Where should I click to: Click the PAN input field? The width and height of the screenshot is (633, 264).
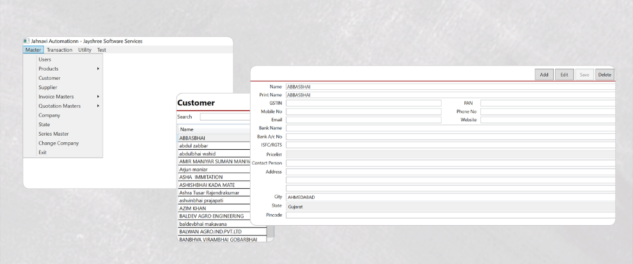pyautogui.click(x=547, y=103)
